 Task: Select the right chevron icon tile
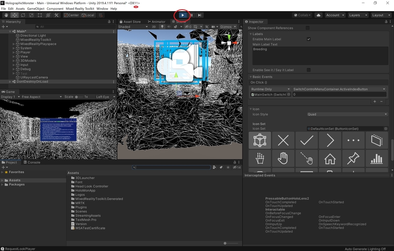coord(330,141)
